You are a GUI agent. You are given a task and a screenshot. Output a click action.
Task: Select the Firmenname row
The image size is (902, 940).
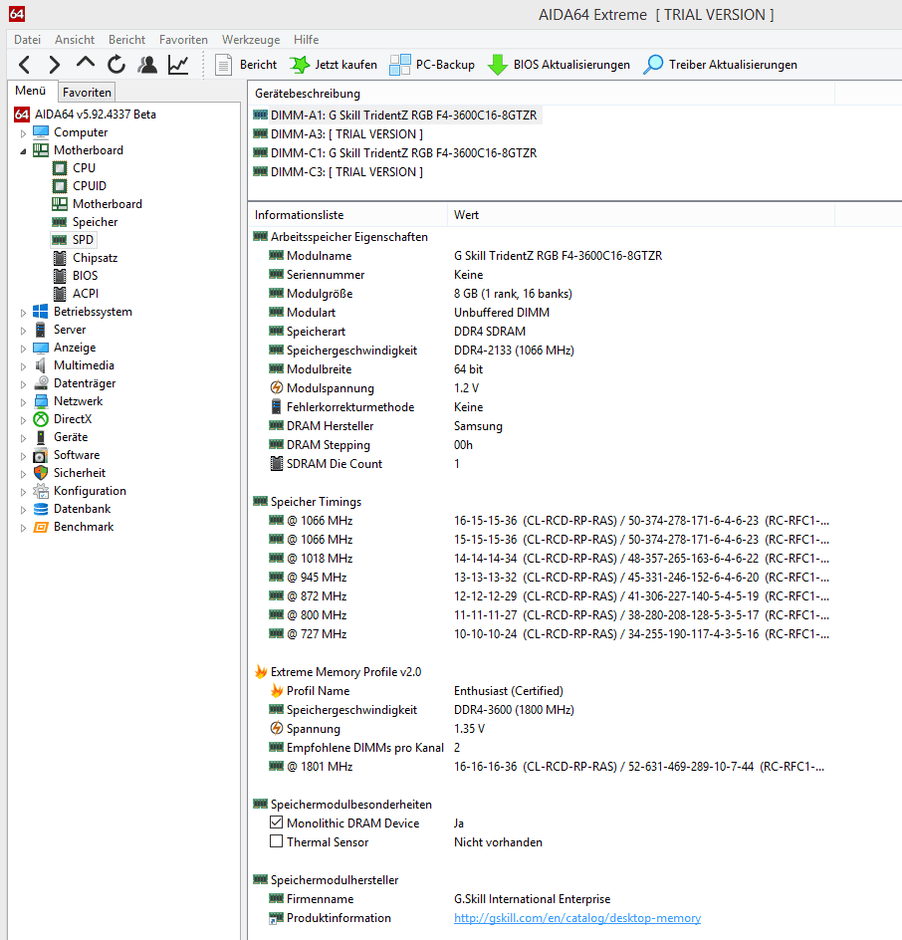click(439, 899)
